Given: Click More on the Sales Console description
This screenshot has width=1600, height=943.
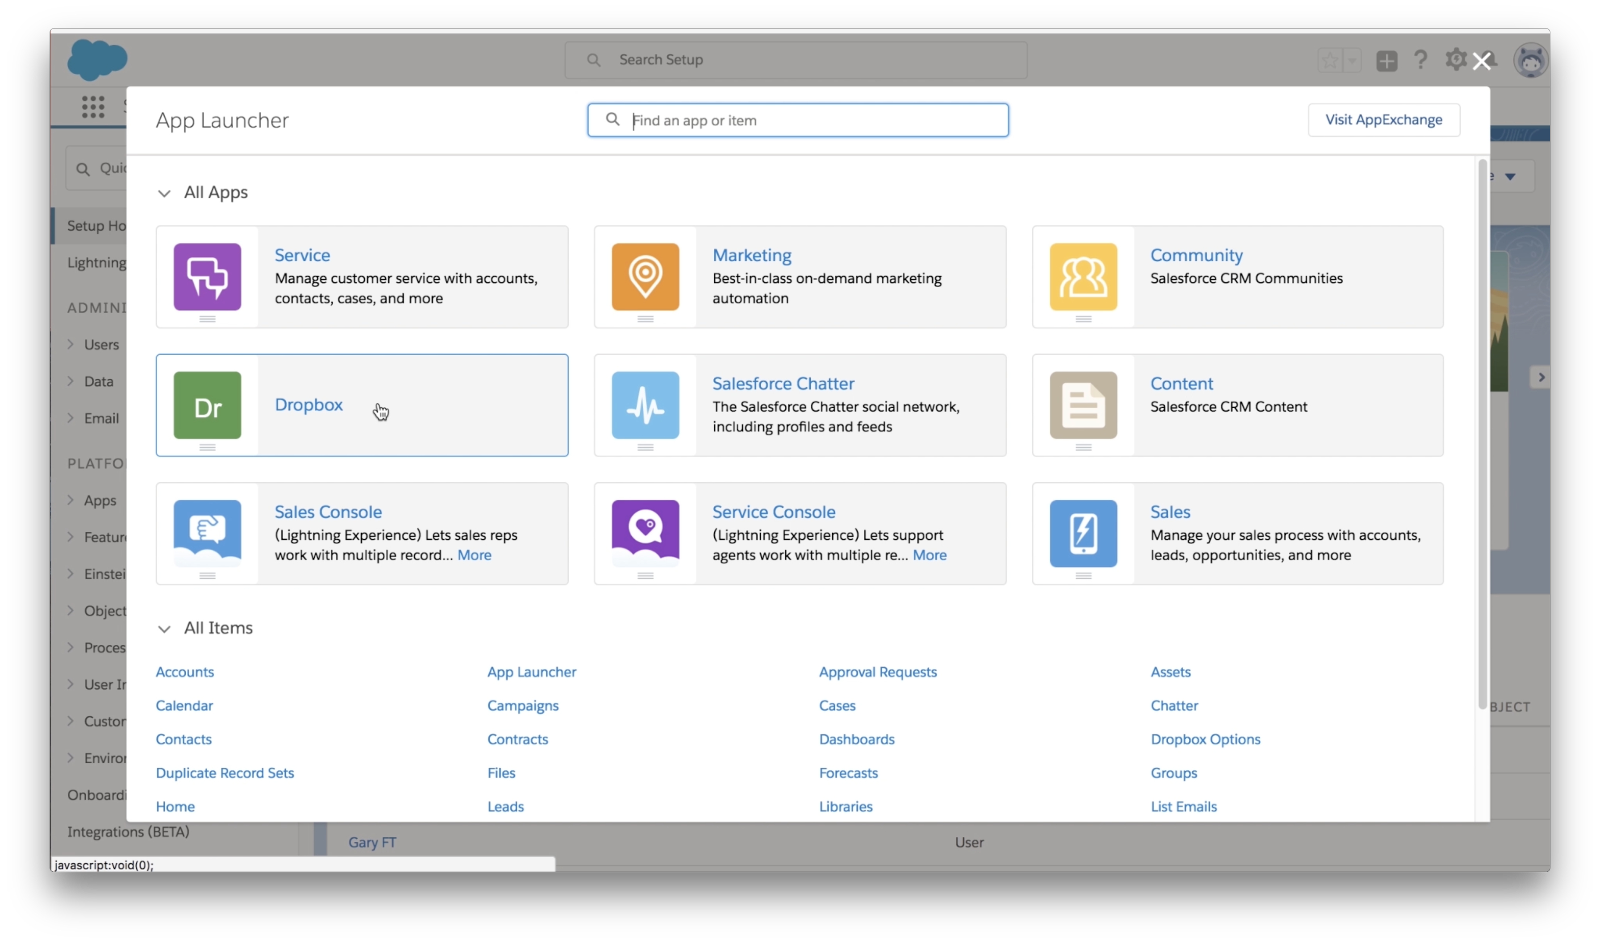Looking at the screenshot, I should [x=474, y=555].
